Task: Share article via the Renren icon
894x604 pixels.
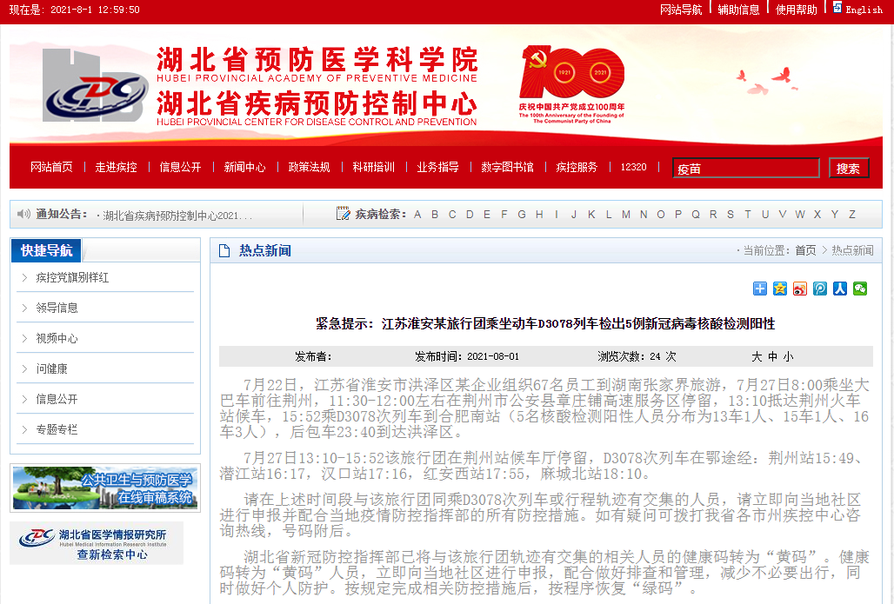Action: point(840,289)
